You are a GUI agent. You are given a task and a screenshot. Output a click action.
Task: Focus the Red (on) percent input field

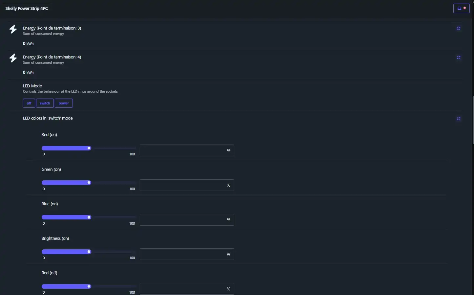(182, 150)
